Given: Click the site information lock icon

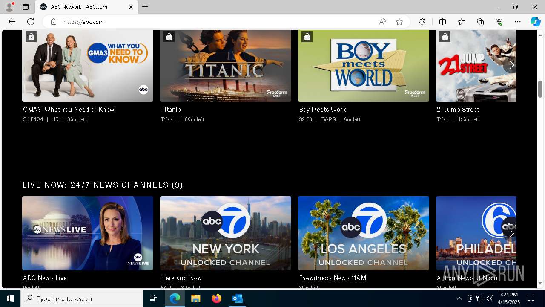Looking at the screenshot, I should tap(53, 22).
